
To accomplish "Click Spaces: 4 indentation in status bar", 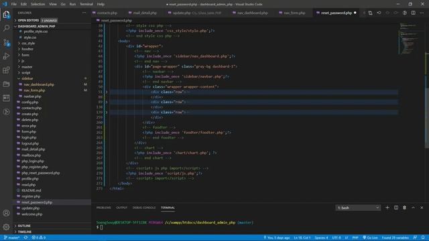I will point(321,238).
